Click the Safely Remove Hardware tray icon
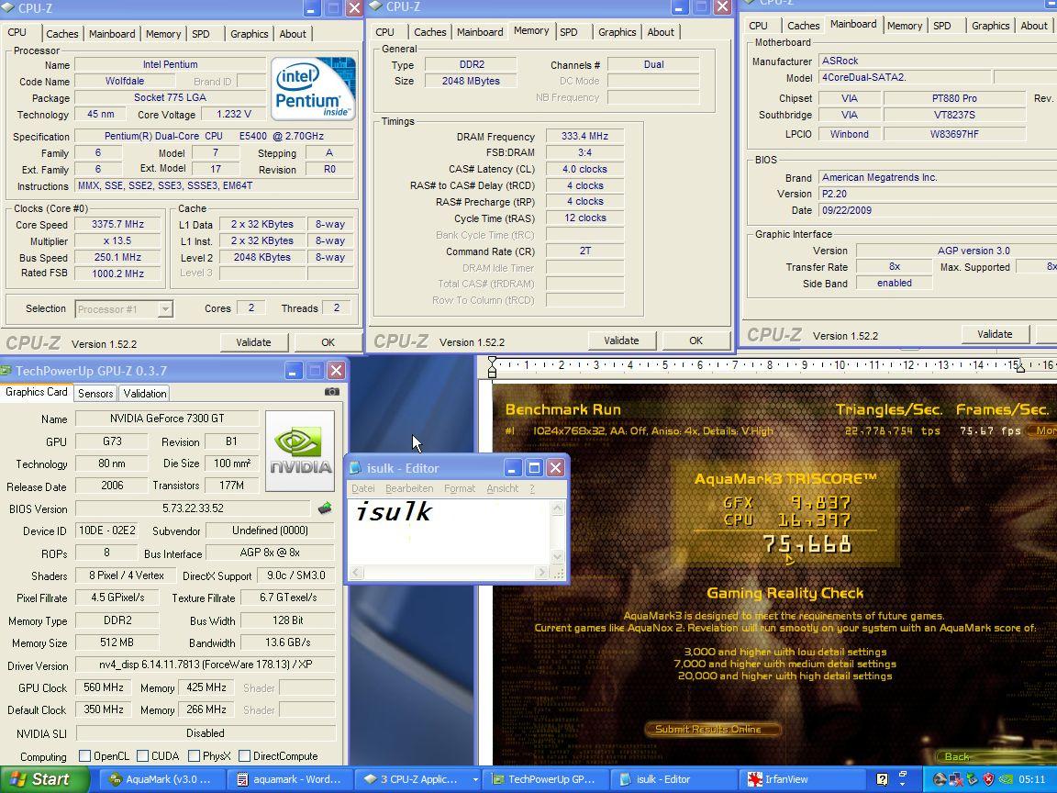1057x793 pixels. pos(972,779)
